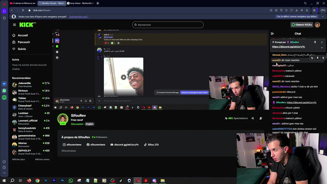This screenshot has width=327, height=184.
Task: Open Windows Start menu
Action: (x=4, y=181)
